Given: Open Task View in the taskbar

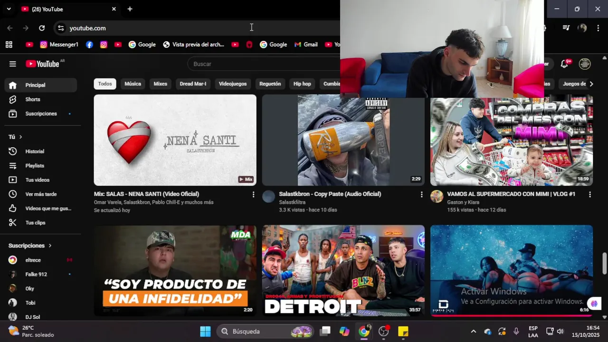Looking at the screenshot, I should click(x=325, y=331).
